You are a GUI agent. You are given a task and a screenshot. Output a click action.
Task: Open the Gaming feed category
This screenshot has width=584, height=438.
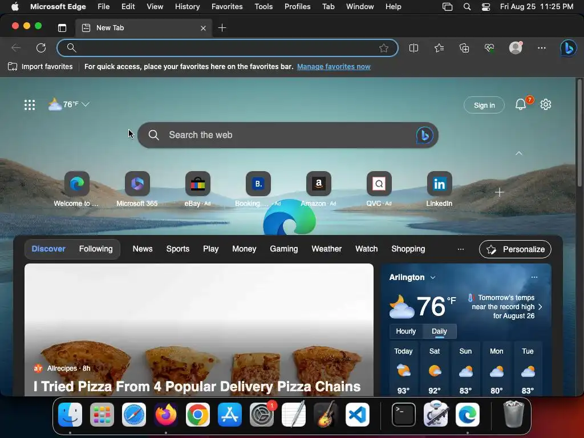(284, 249)
